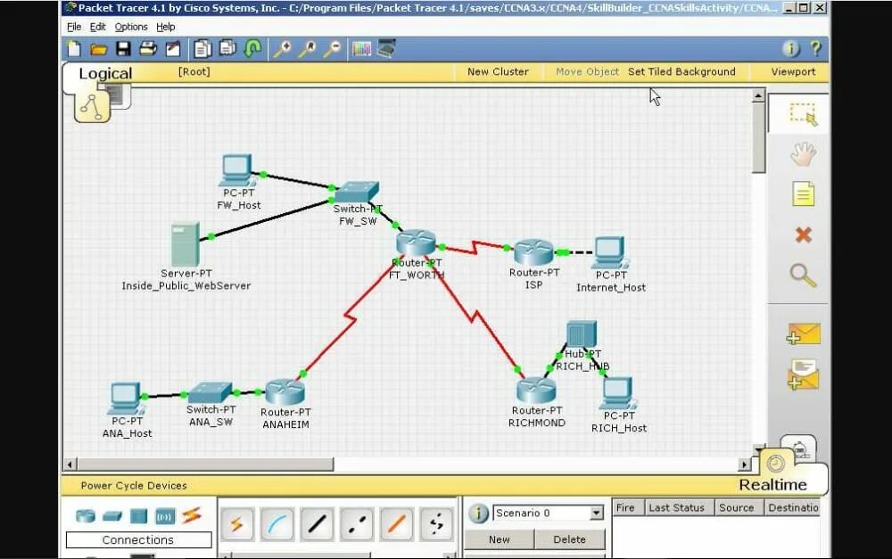Click the New scenario button
The image size is (892, 559).
click(500, 539)
